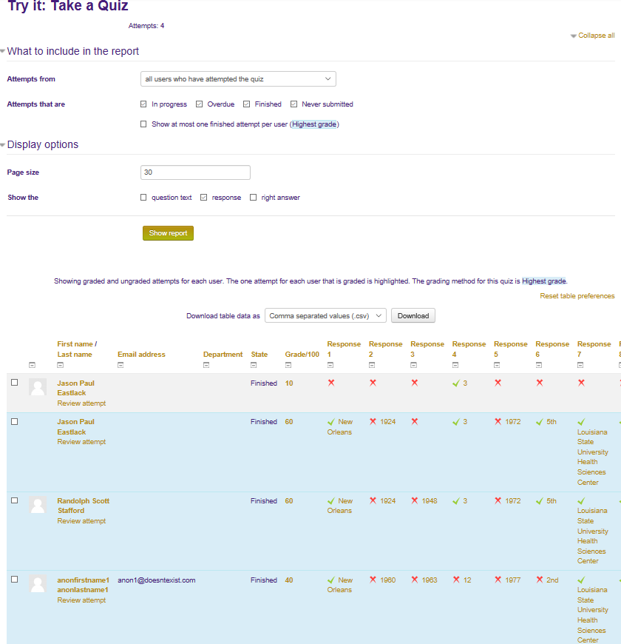Sort table by Email address header
This screenshot has width=621, height=644.
pyautogui.click(x=141, y=355)
